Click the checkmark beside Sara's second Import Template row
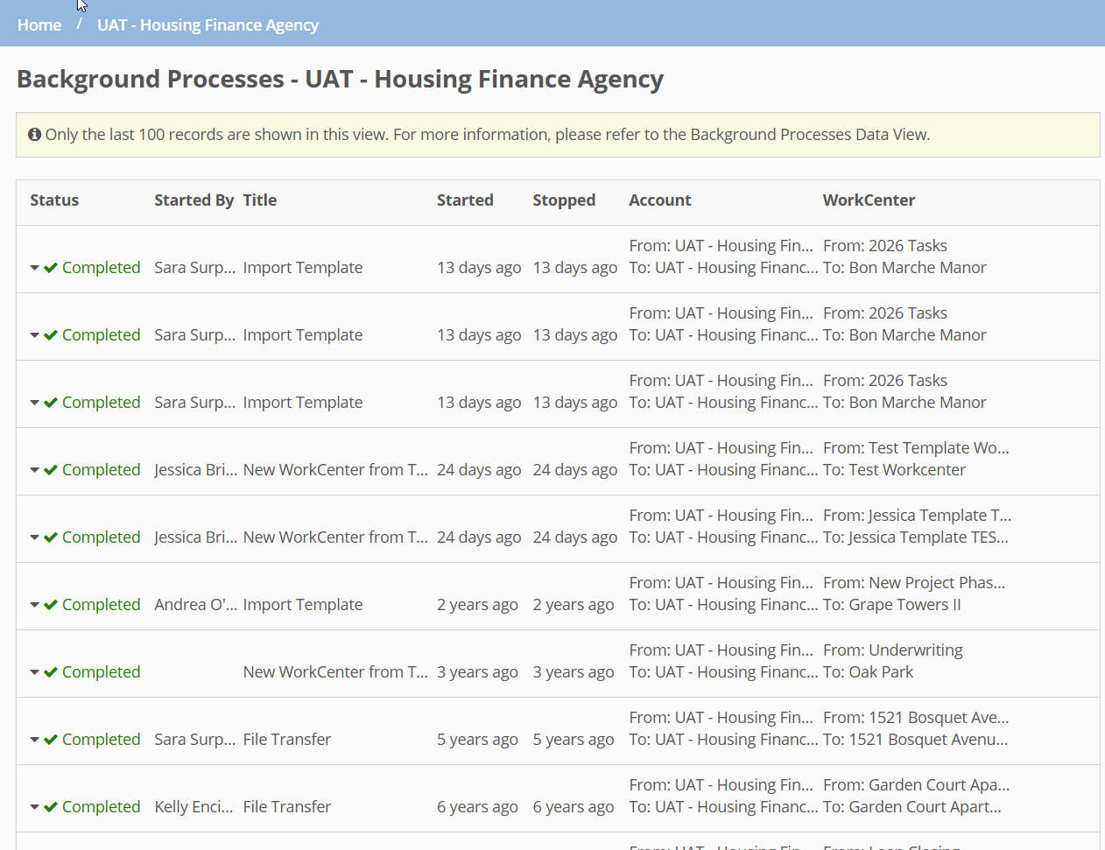1105x850 pixels. coord(51,335)
